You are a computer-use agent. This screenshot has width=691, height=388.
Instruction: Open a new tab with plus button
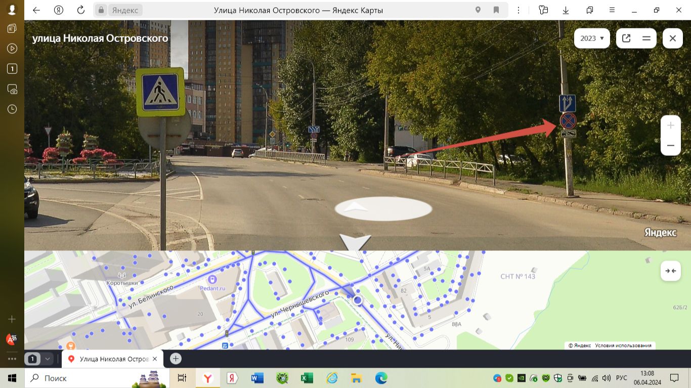point(176,359)
